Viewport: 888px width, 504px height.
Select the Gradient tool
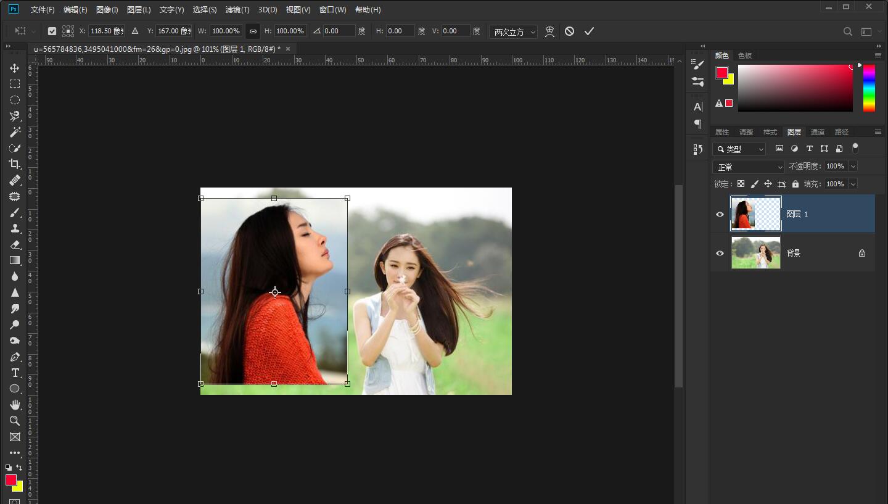(x=15, y=260)
